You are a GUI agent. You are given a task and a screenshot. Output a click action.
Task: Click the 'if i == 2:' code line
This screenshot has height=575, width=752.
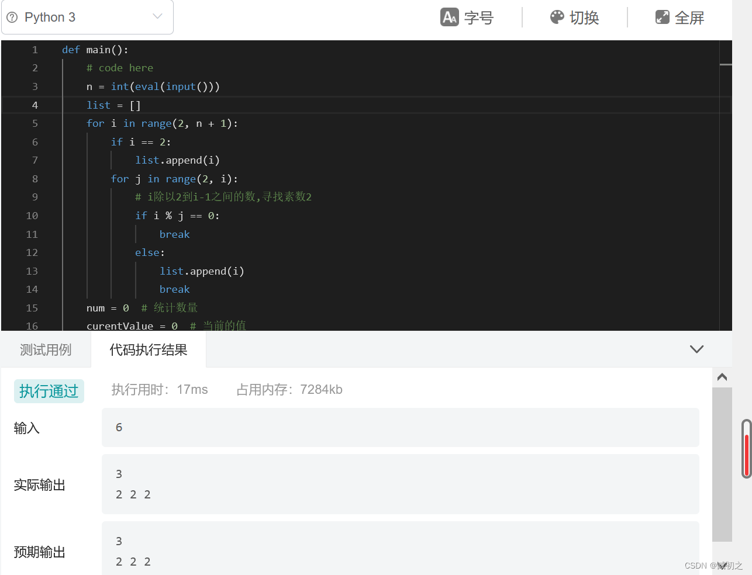pyautogui.click(x=141, y=142)
